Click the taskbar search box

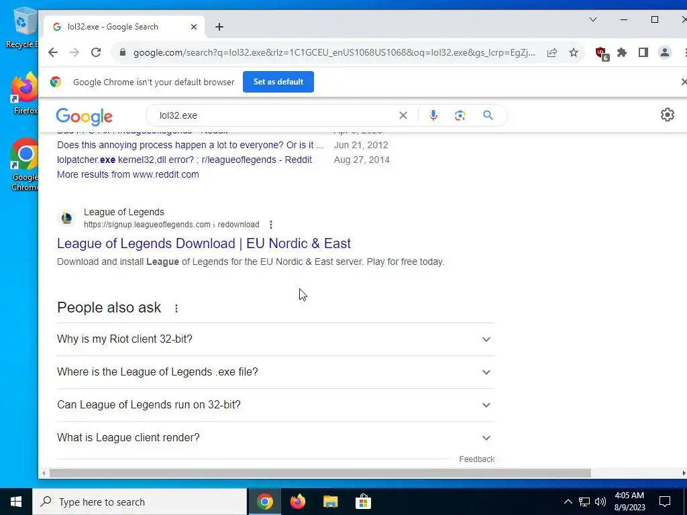click(140, 502)
